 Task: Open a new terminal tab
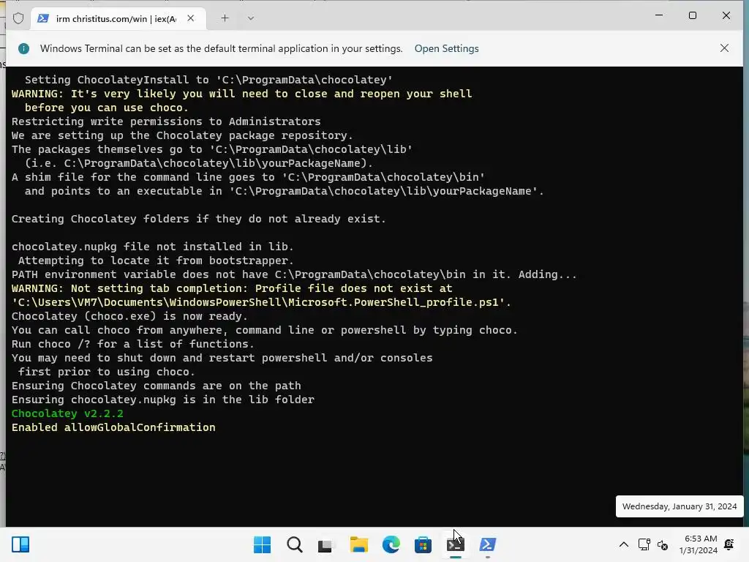coord(225,18)
